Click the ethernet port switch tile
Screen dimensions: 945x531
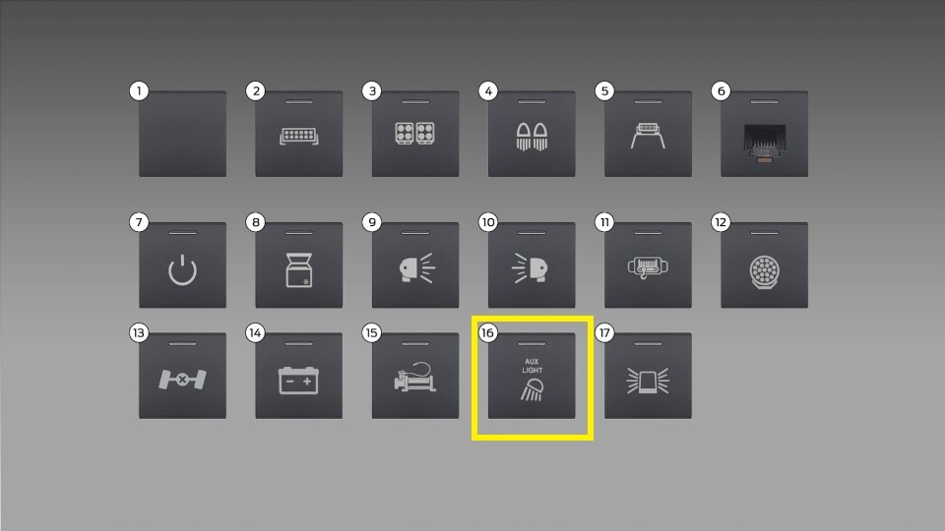[x=764, y=134]
